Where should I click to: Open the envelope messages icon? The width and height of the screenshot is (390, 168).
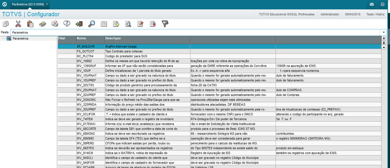click(372, 4)
